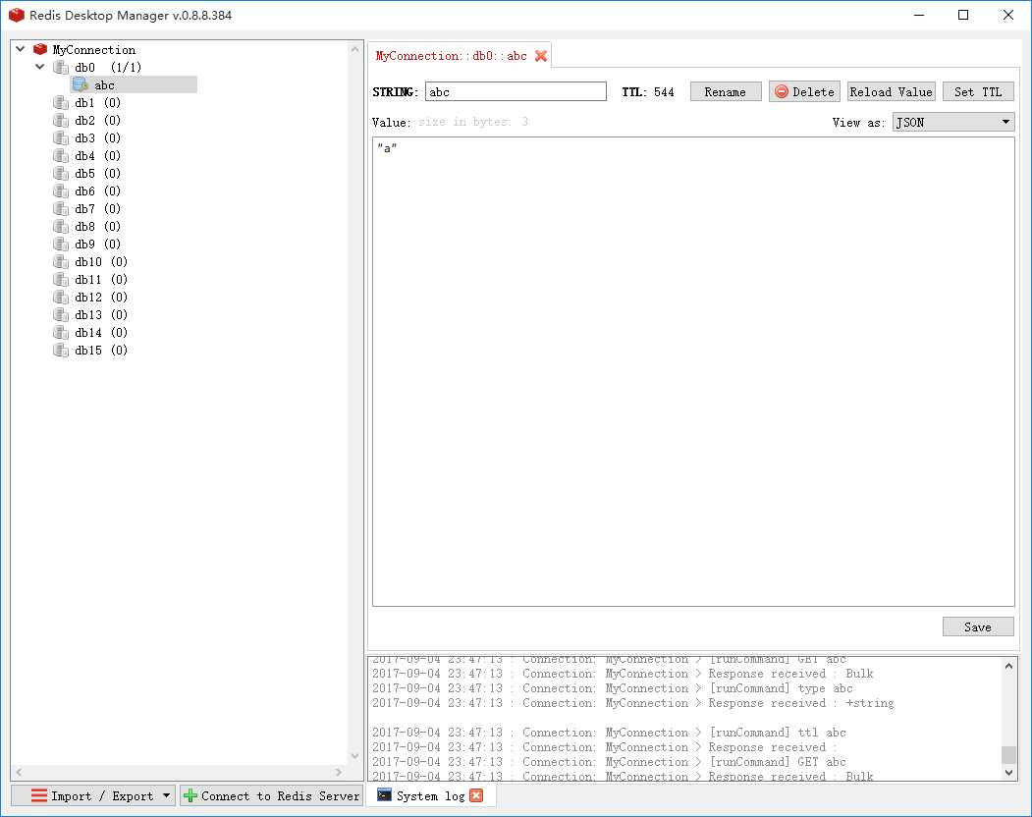Click the key name field containing abc
The height and width of the screenshot is (817, 1032).
[x=516, y=91]
